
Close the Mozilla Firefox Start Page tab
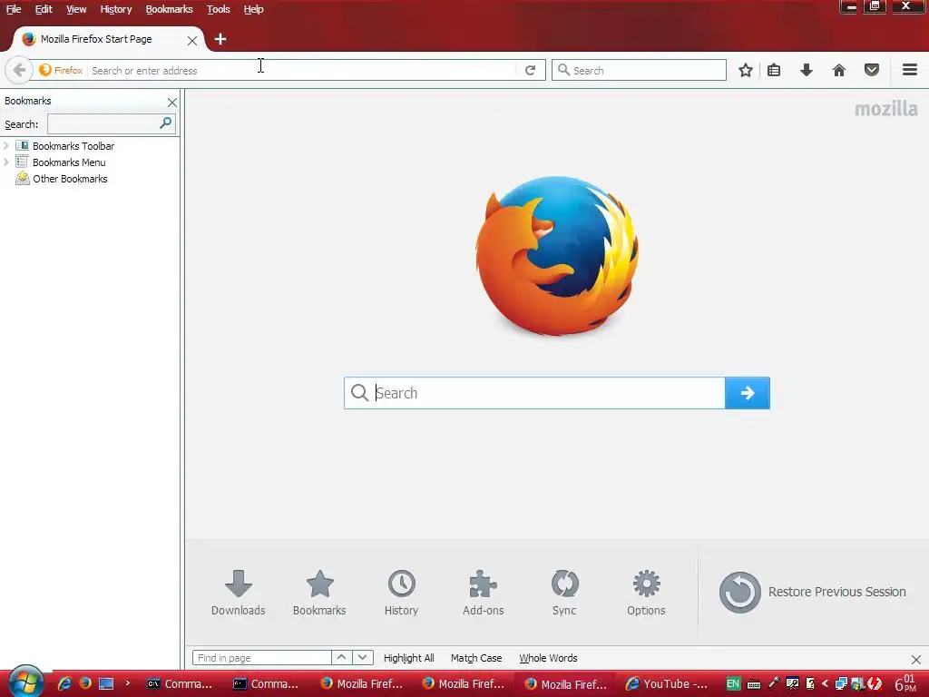(x=192, y=40)
